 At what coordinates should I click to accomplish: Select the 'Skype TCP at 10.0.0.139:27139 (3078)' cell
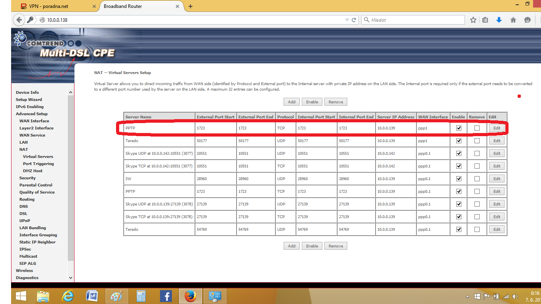point(159,217)
